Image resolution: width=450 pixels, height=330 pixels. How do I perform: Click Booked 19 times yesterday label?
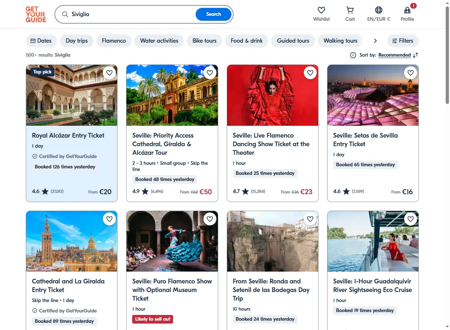coord(365,310)
